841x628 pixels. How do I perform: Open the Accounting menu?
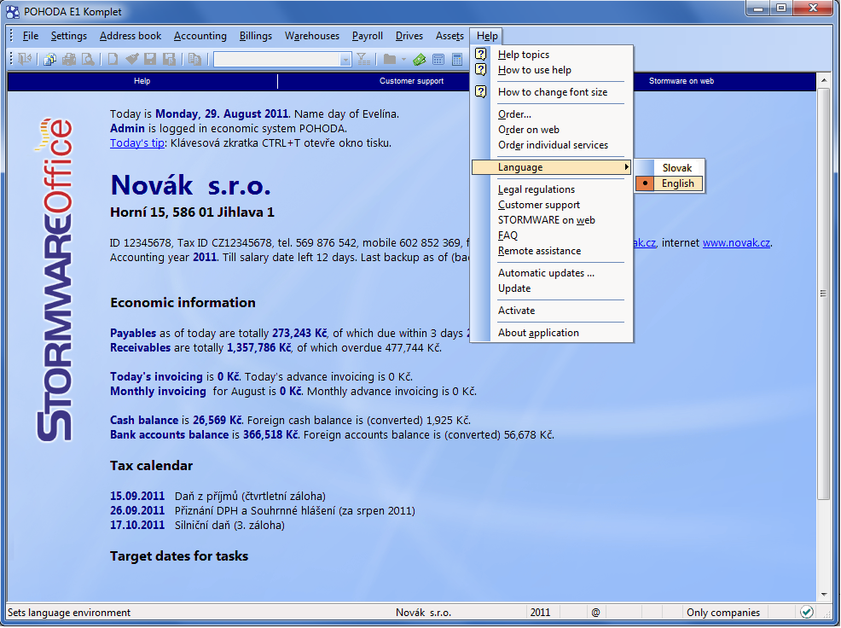(200, 36)
